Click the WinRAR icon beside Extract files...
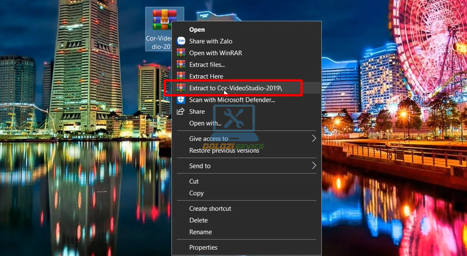Screen dimensions: 467x256 click(x=181, y=64)
